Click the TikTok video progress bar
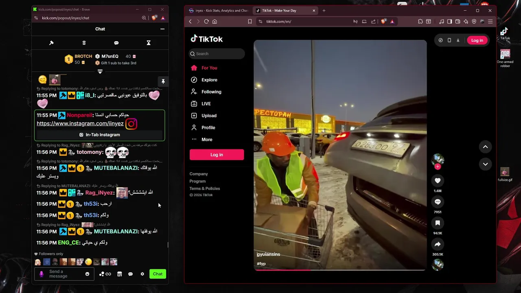This screenshot has height=293, width=521. (340, 269)
